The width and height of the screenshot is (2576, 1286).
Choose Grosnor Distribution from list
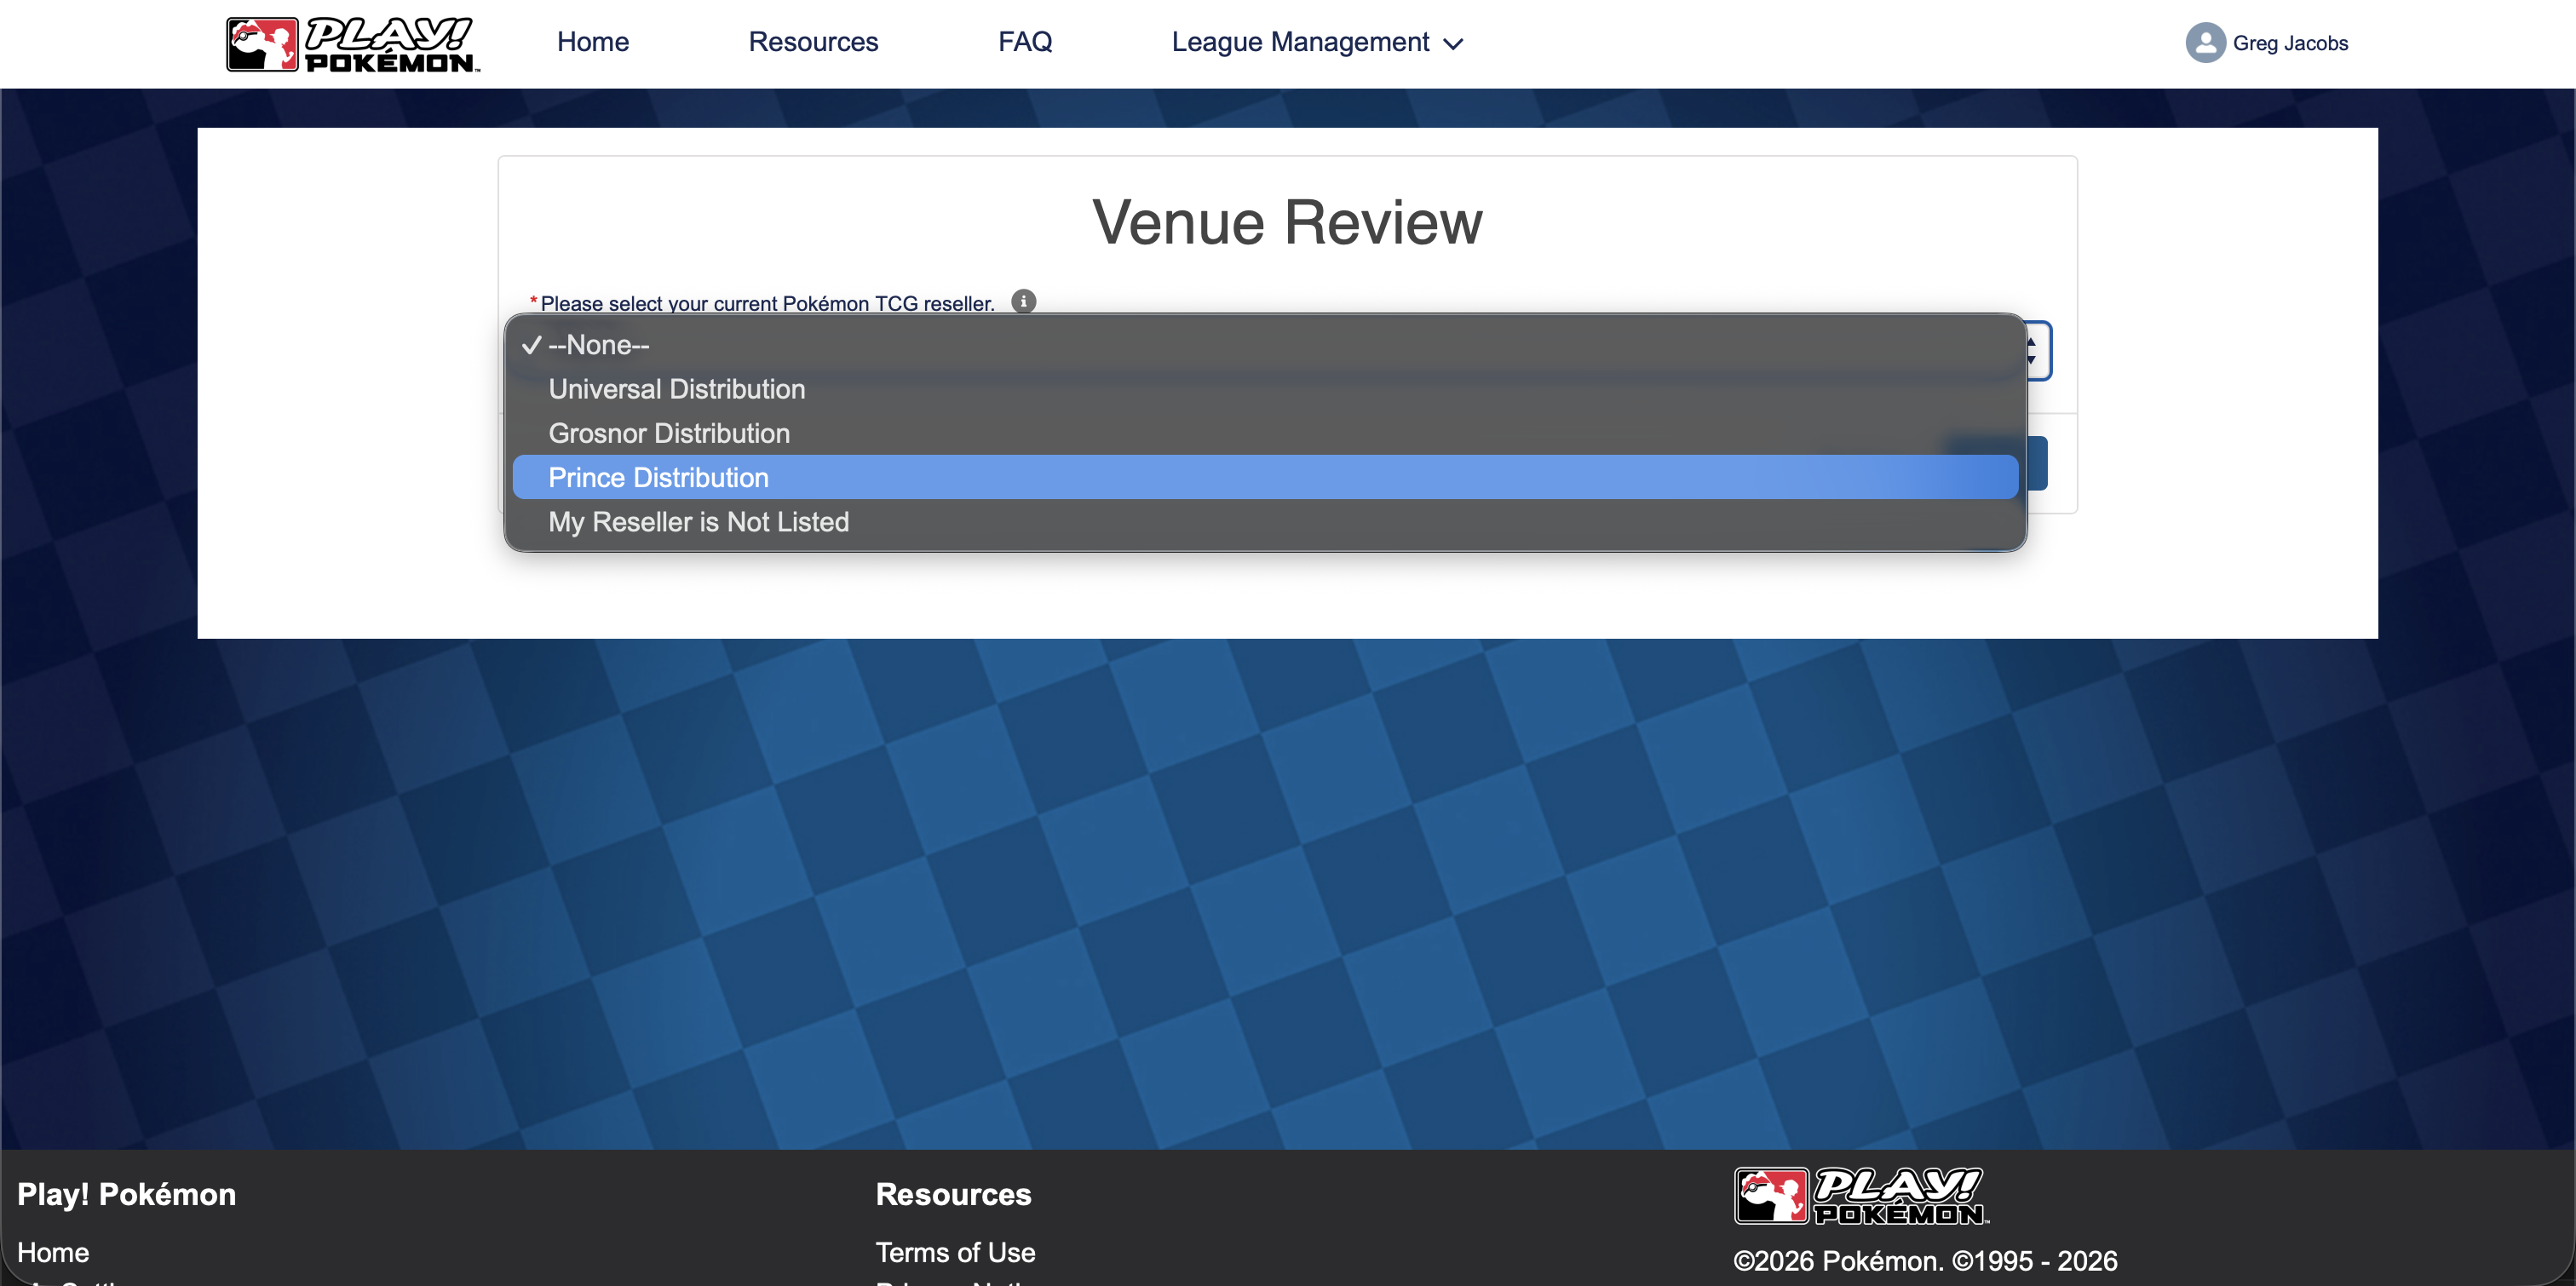(x=669, y=433)
